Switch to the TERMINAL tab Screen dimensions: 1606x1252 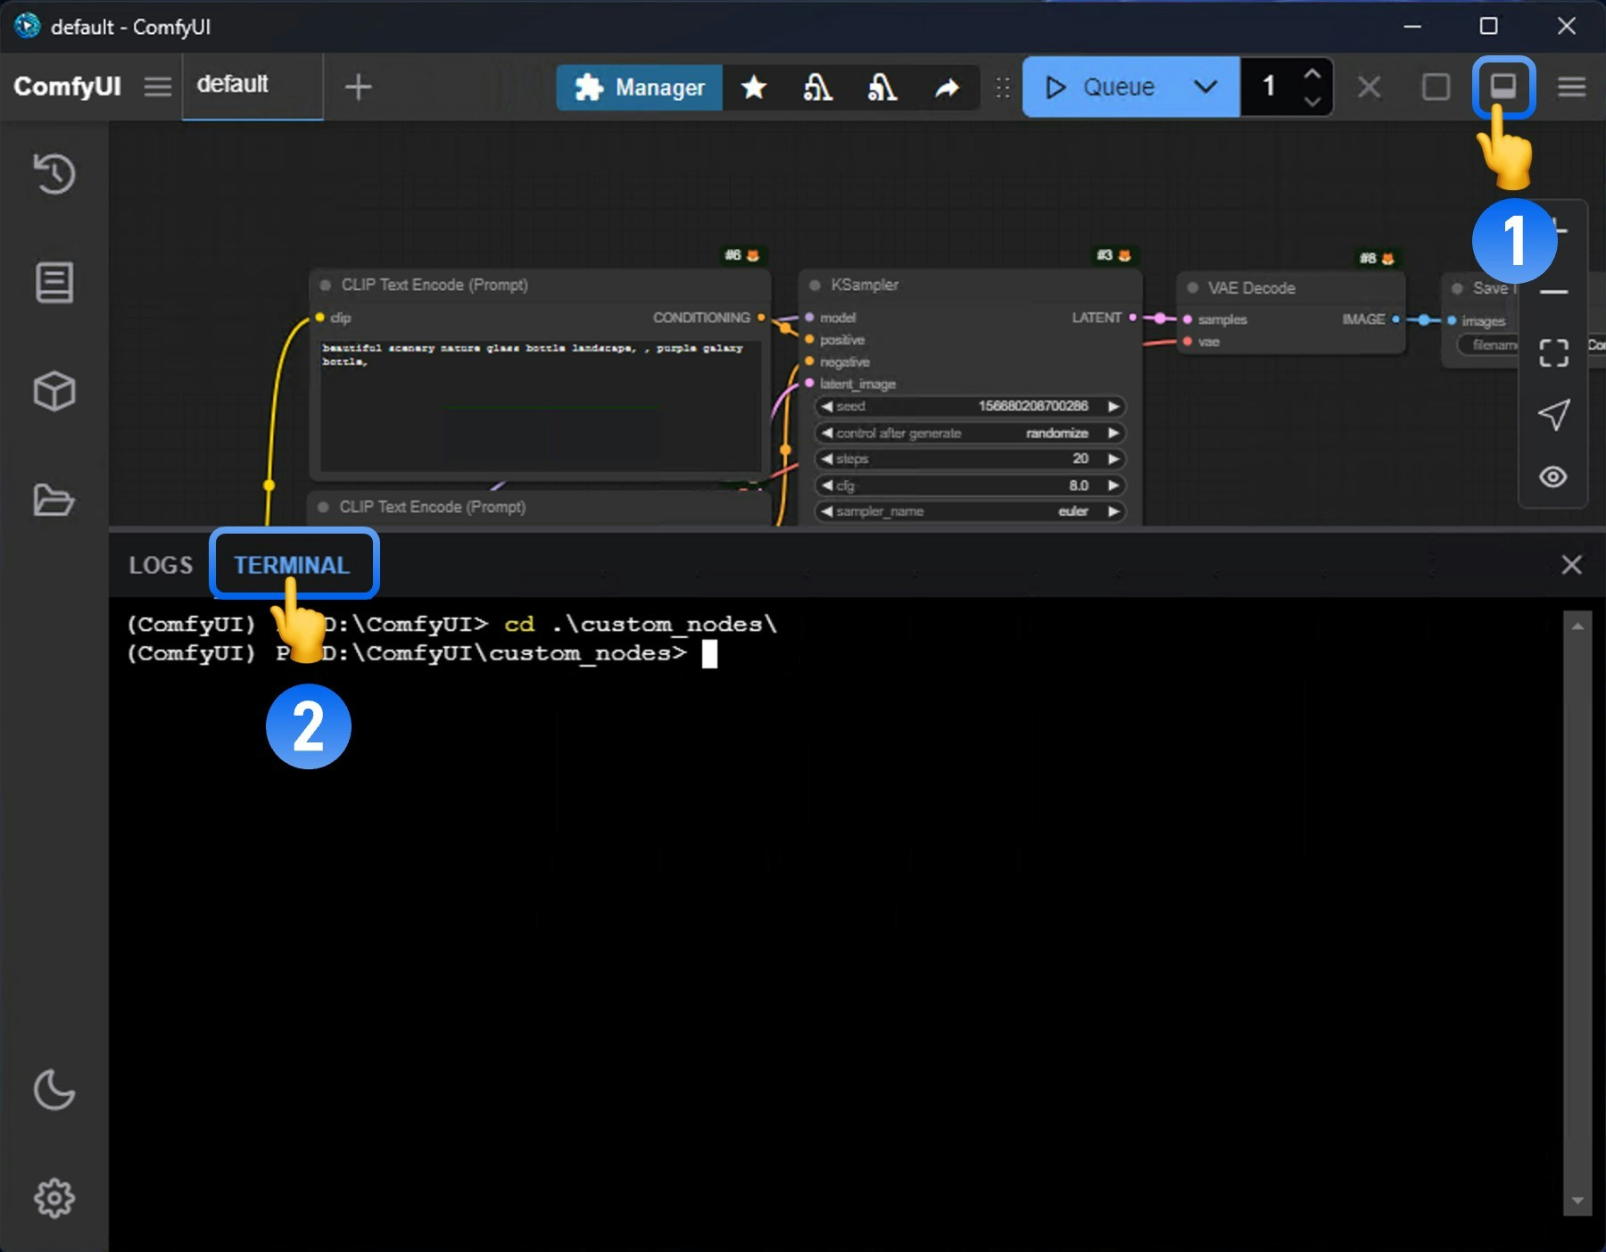294,564
